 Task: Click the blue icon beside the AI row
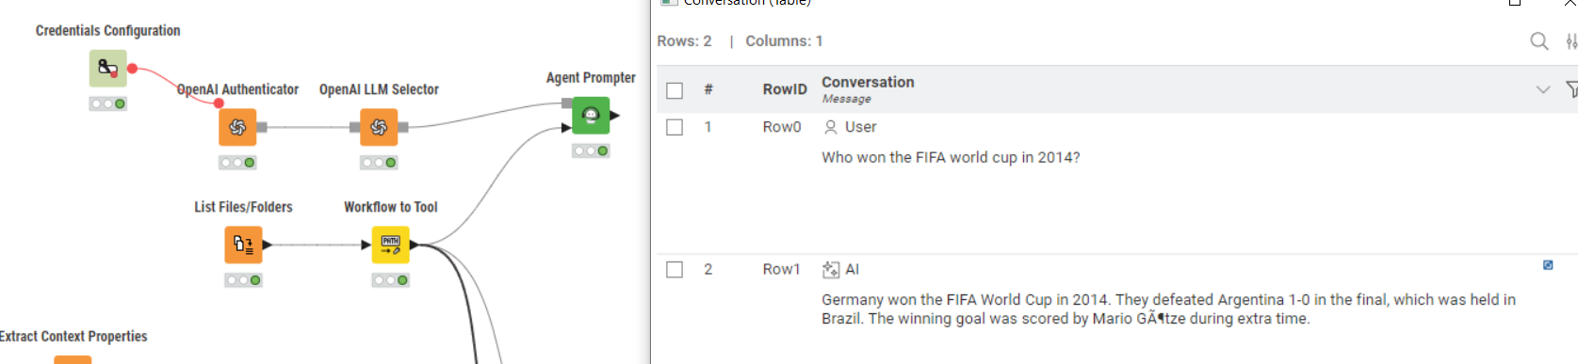point(1548,265)
